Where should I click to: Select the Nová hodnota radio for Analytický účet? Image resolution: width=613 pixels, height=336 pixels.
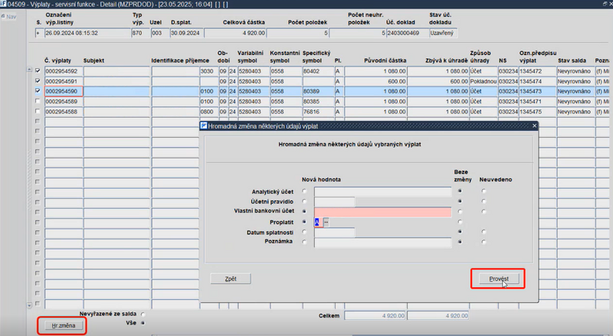pyautogui.click(x=304, y=191)
